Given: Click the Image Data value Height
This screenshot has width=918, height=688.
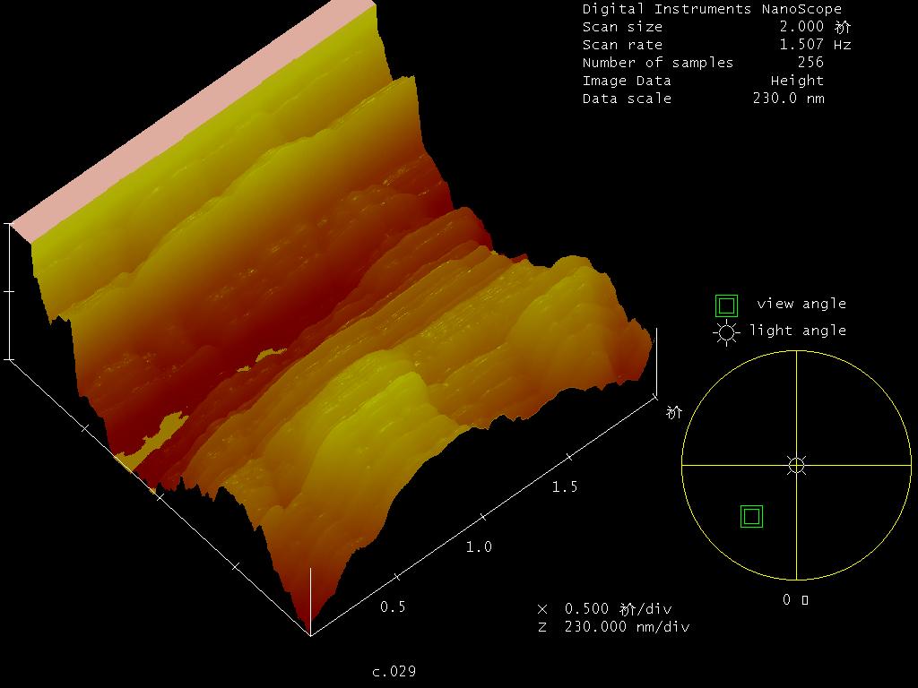Looking at the screenshot, I should [797, 80].
